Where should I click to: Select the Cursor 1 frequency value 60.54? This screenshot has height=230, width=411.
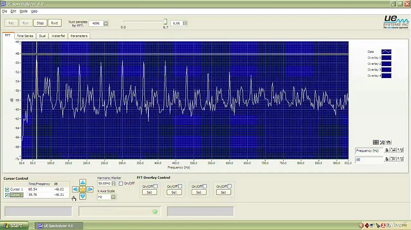[x=33, y=189]
